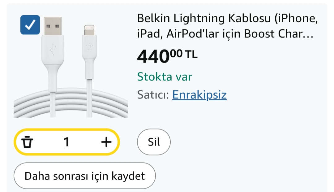Click the Lightning connector in product image
Screen dimensions: 334x192
pos(89,30)
